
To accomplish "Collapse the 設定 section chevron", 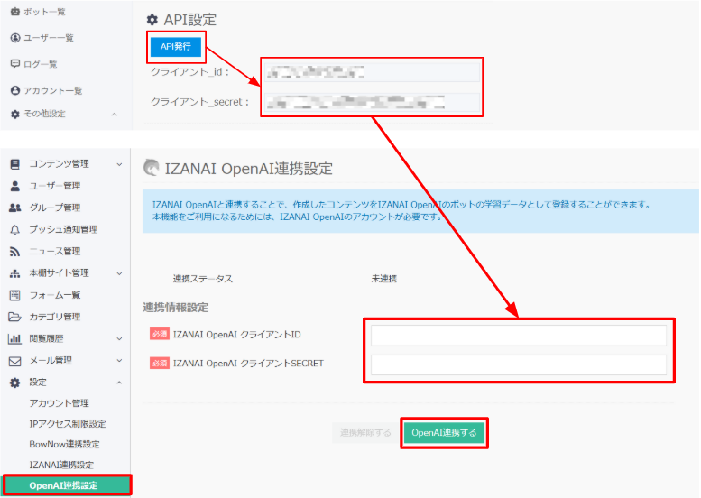I will pos(119,383).
